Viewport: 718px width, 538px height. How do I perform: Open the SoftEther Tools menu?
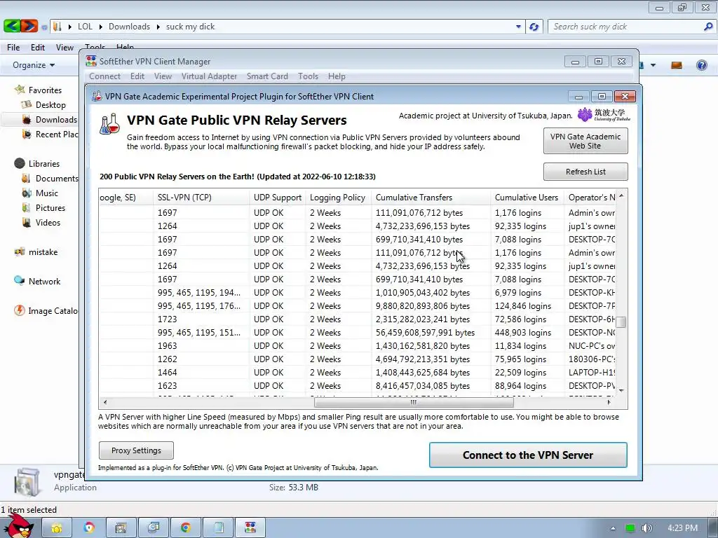[x=309, y=76]
